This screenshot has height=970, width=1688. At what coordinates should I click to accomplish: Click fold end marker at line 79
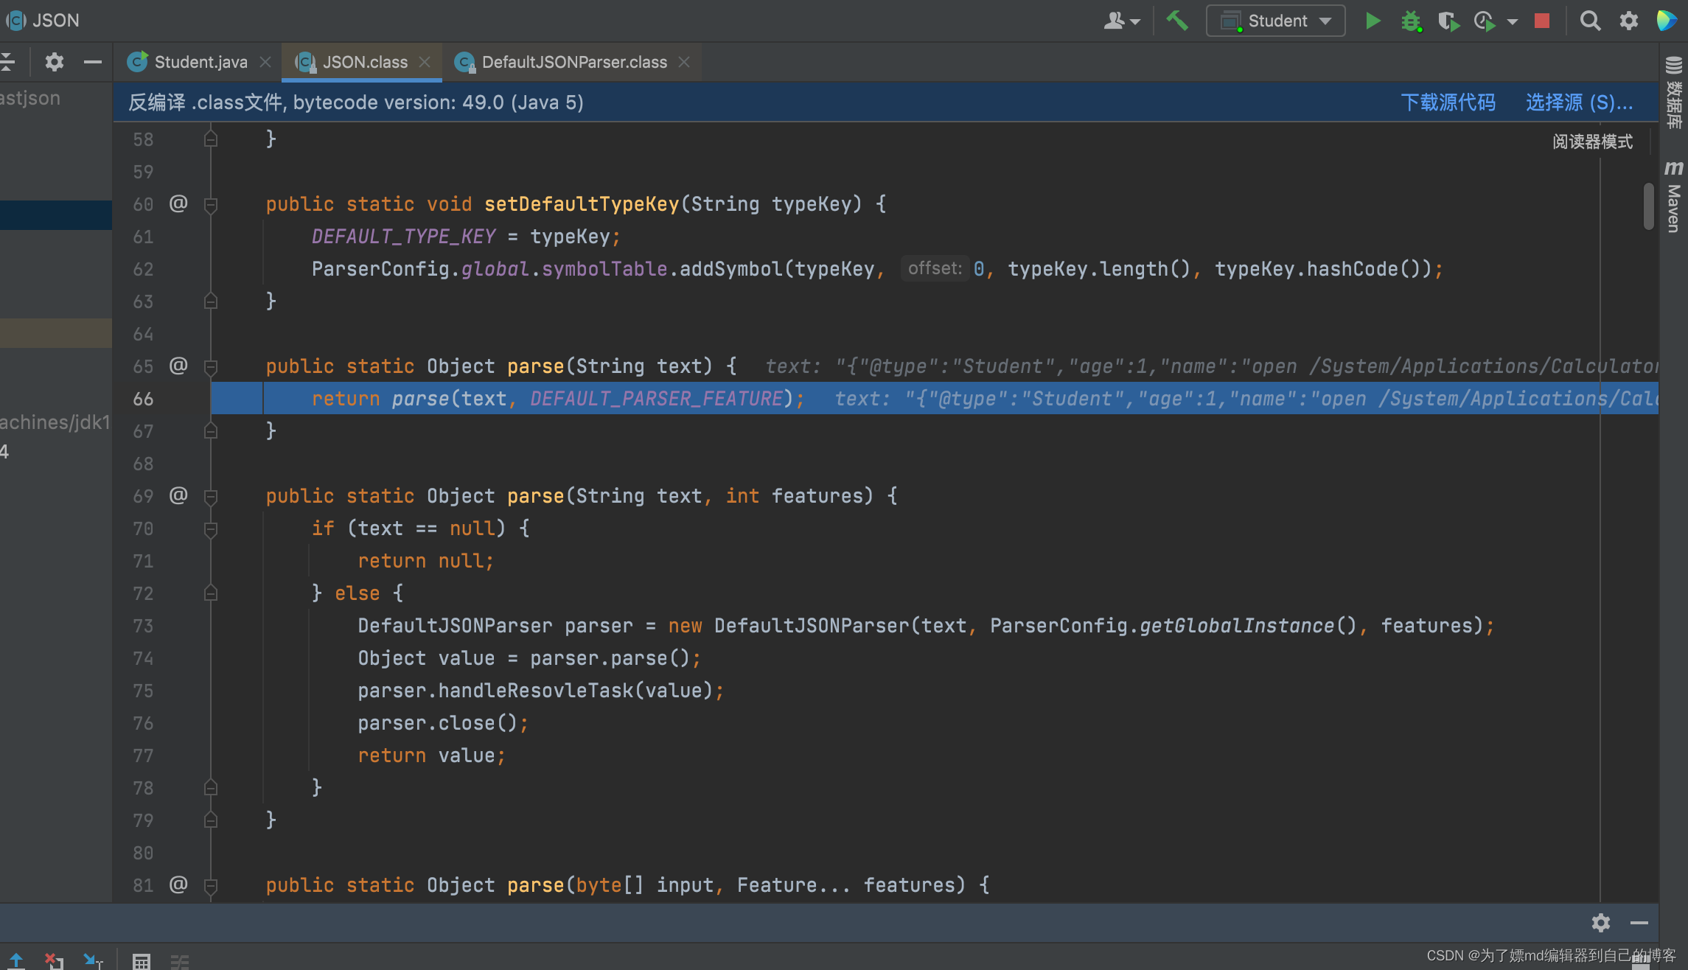coord(211,820)
